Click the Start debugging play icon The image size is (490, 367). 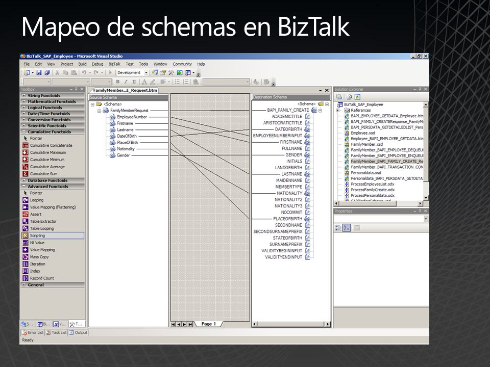click(x=110, y=73)
